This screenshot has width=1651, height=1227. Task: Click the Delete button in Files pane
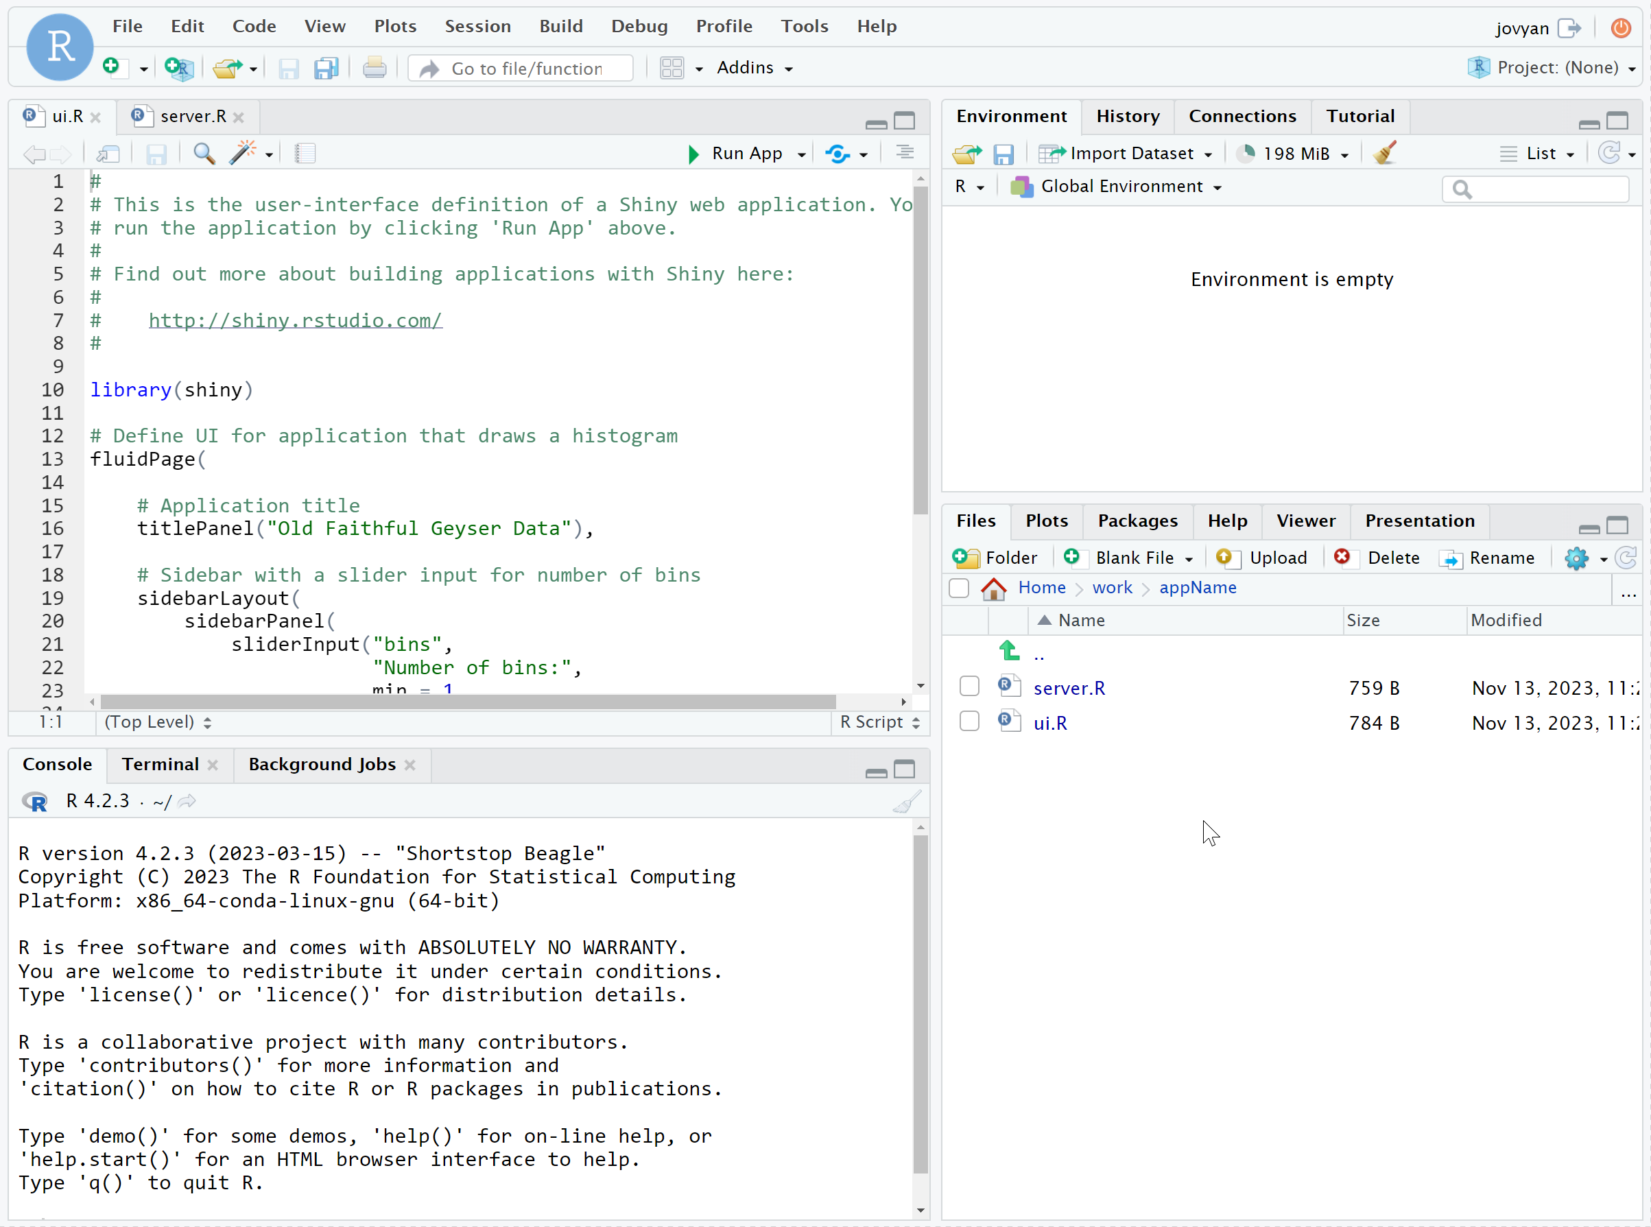(x=1377, y=558)
